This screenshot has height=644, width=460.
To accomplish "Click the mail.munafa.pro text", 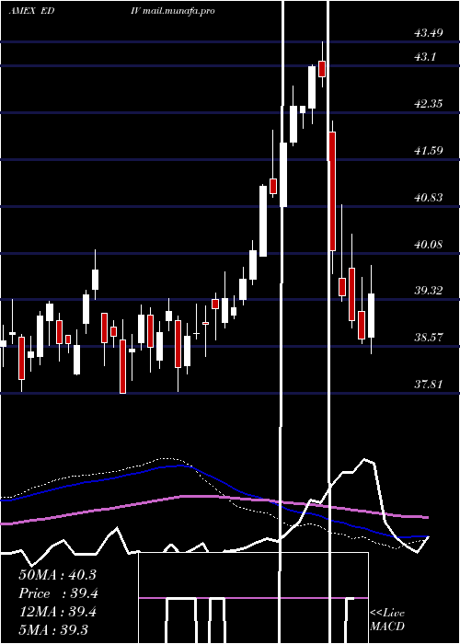I will (178, 11).
